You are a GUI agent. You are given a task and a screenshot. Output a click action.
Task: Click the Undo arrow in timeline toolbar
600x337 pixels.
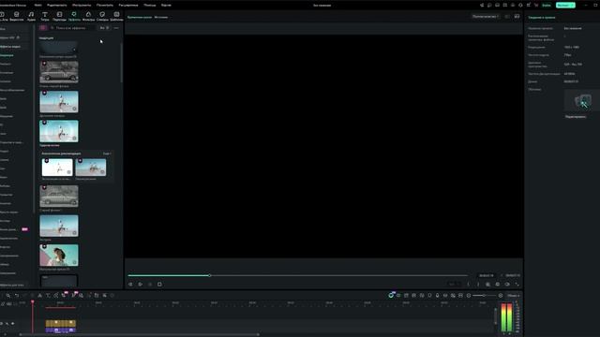pos(17,296)
